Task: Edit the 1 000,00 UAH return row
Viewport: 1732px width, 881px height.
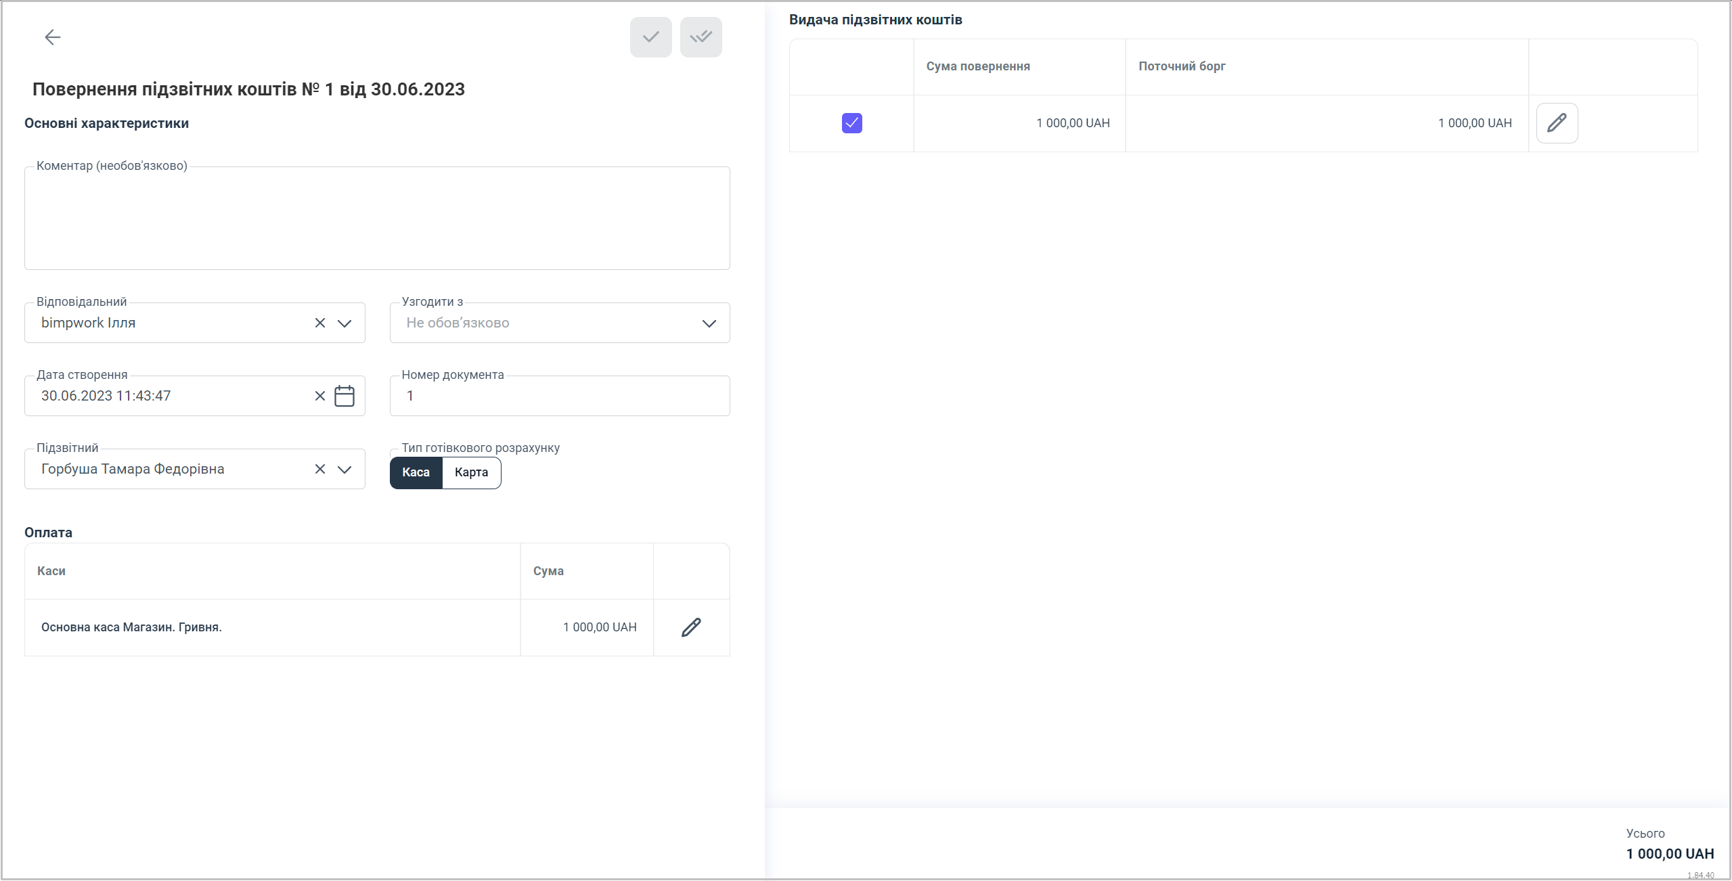Action: click(1557, 123)
